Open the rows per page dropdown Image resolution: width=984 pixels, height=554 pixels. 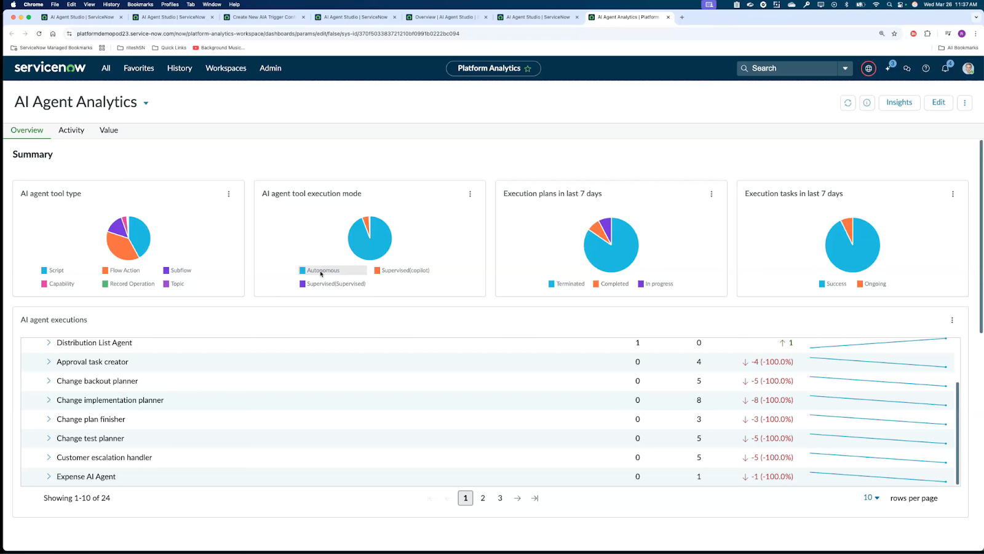click(871, 497)
